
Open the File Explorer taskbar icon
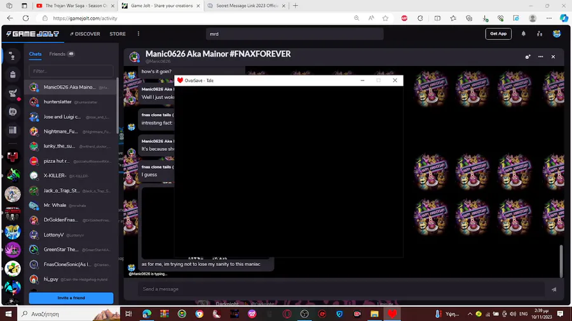click(374, 314)
